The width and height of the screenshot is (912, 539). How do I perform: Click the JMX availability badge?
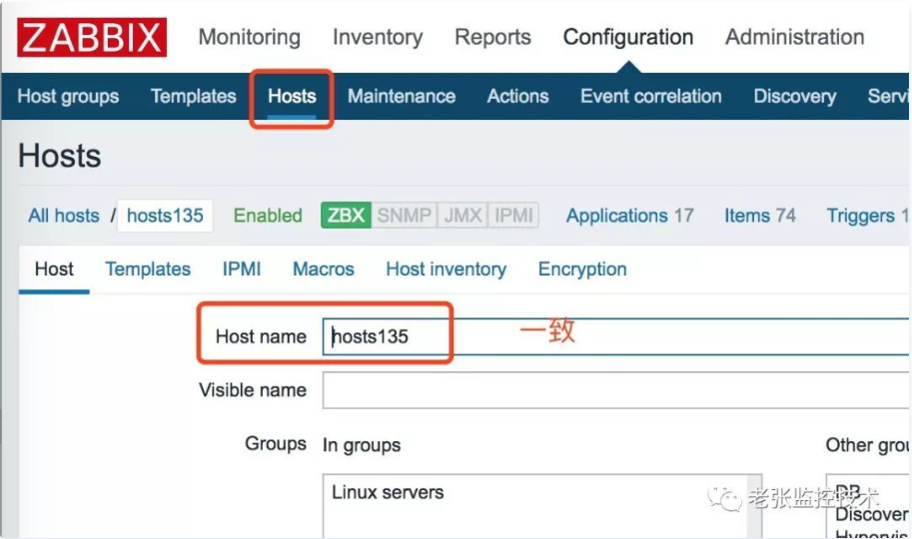pyautogui.click(x=462, y=216)
